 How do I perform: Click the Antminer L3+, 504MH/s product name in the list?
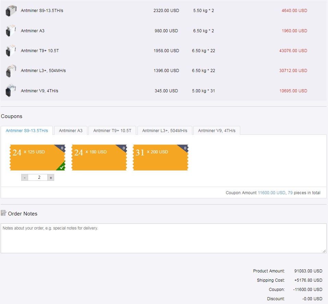tap(43, 71)
